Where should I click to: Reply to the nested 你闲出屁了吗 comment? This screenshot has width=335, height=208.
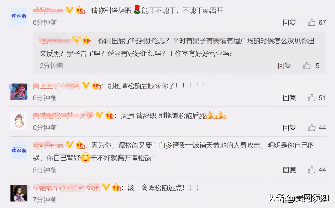[284, 65]
